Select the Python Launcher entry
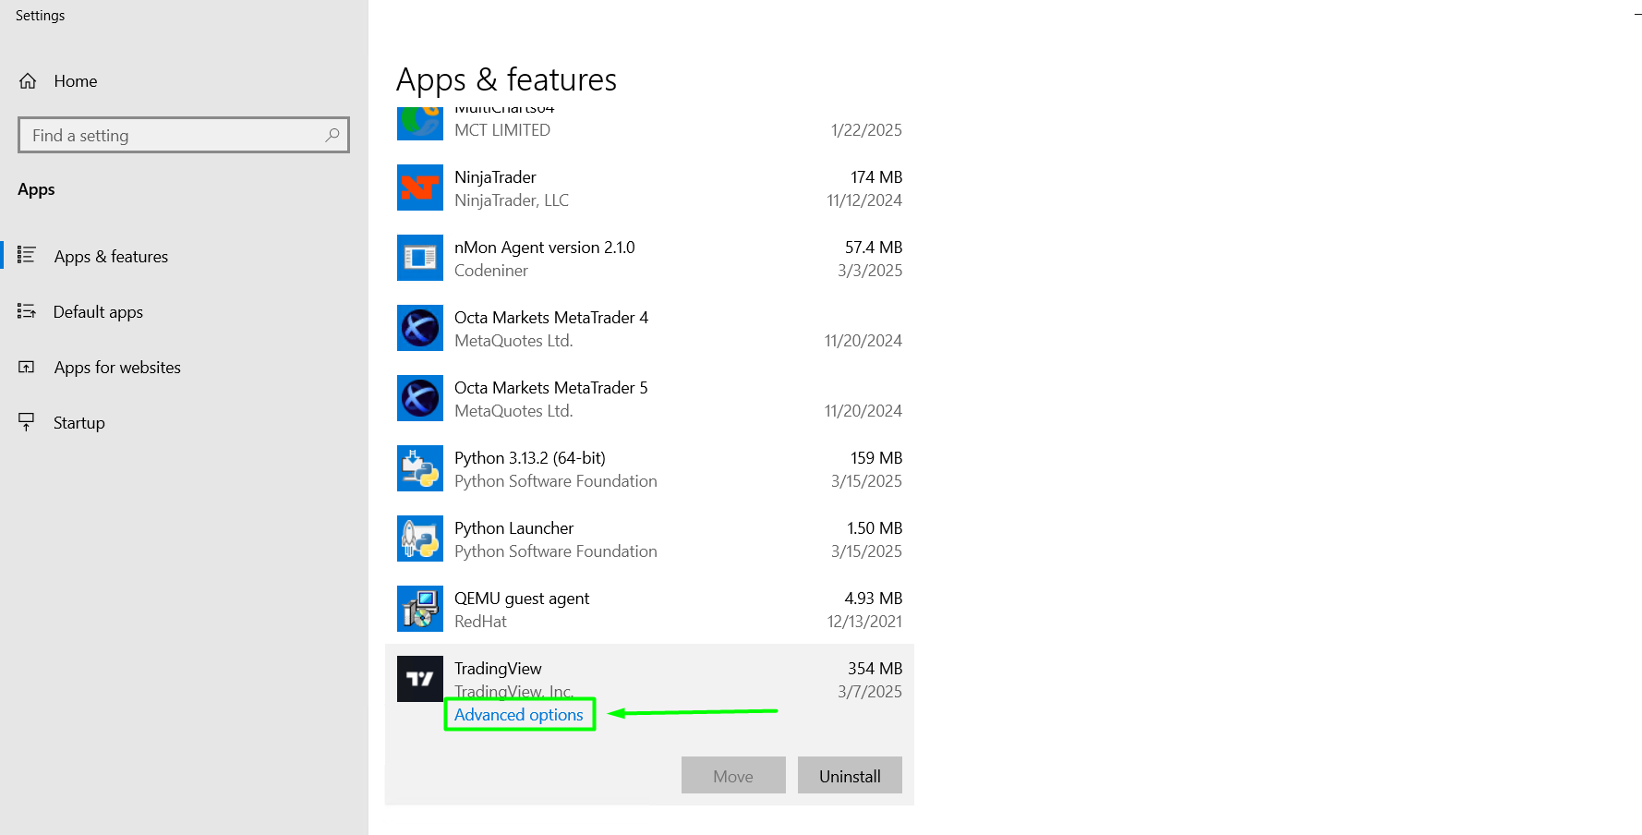 [649, 539]
